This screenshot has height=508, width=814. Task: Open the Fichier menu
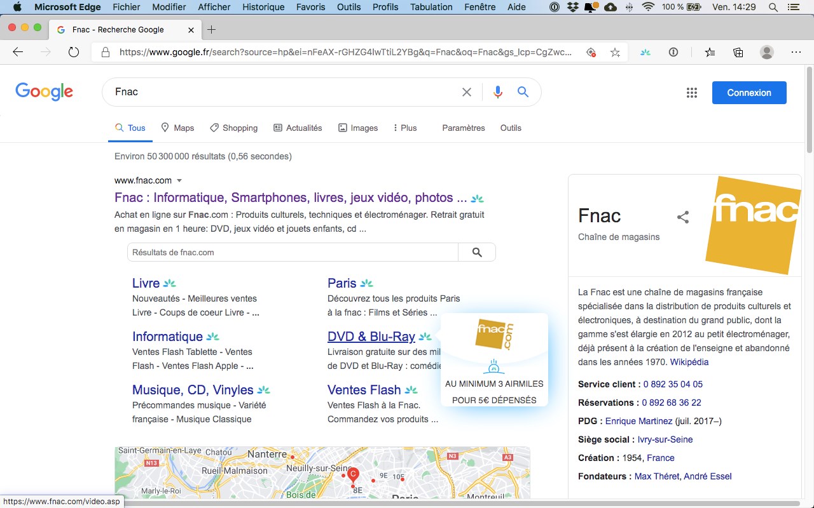(x=127, y=7)
